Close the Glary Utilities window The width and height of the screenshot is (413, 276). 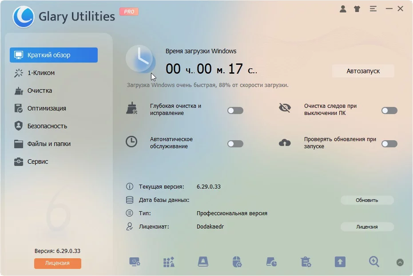[401, 9]
